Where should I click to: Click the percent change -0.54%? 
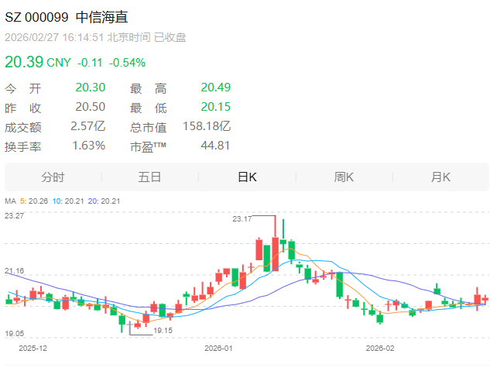127,63
